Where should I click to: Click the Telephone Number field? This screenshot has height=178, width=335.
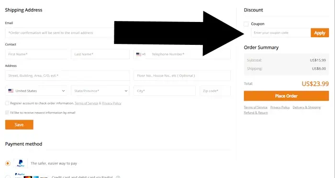190,54
